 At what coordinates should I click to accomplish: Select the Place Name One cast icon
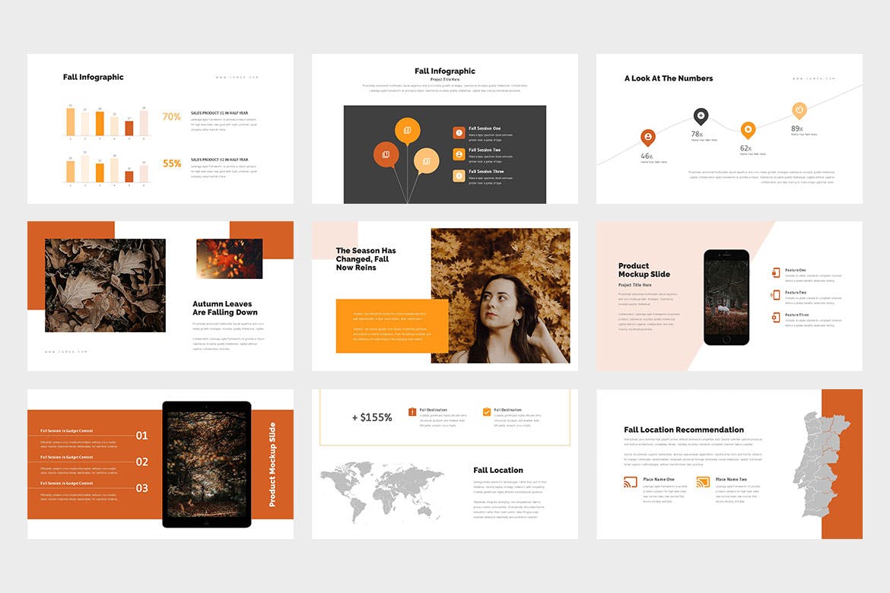point(630,480)
